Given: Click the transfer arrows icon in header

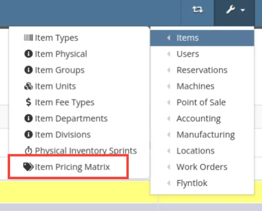Looking at the screenshot, I should [197, 10].
